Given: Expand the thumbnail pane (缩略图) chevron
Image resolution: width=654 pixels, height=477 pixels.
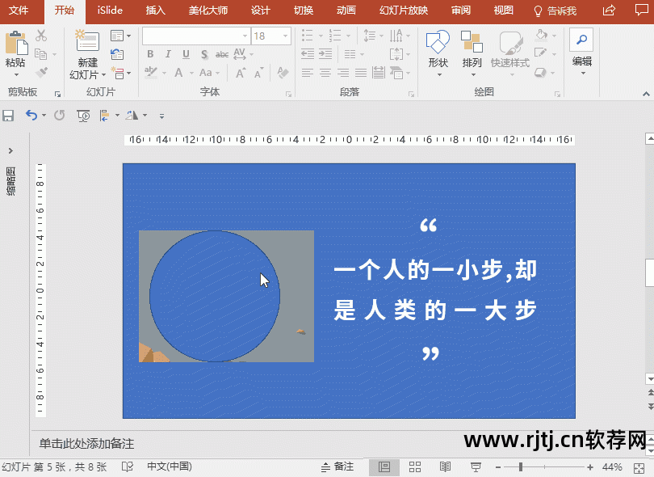Looking at the screenshot, I should [x=10, y=151].
